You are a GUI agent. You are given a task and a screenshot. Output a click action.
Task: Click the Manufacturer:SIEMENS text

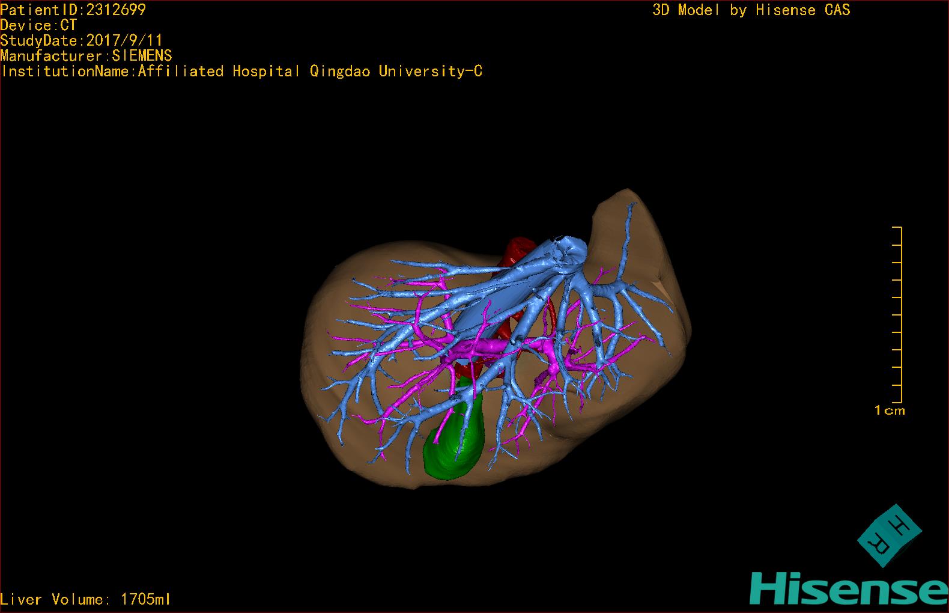(x=86, y=56)
